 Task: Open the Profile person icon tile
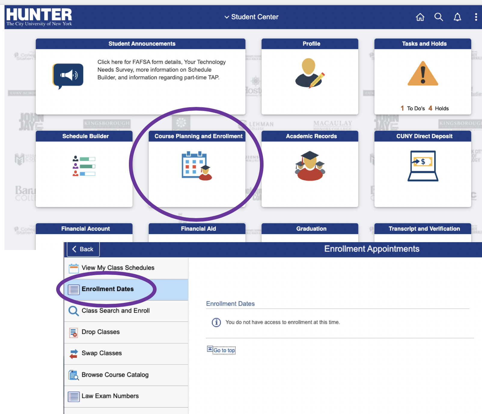[310, 73]
